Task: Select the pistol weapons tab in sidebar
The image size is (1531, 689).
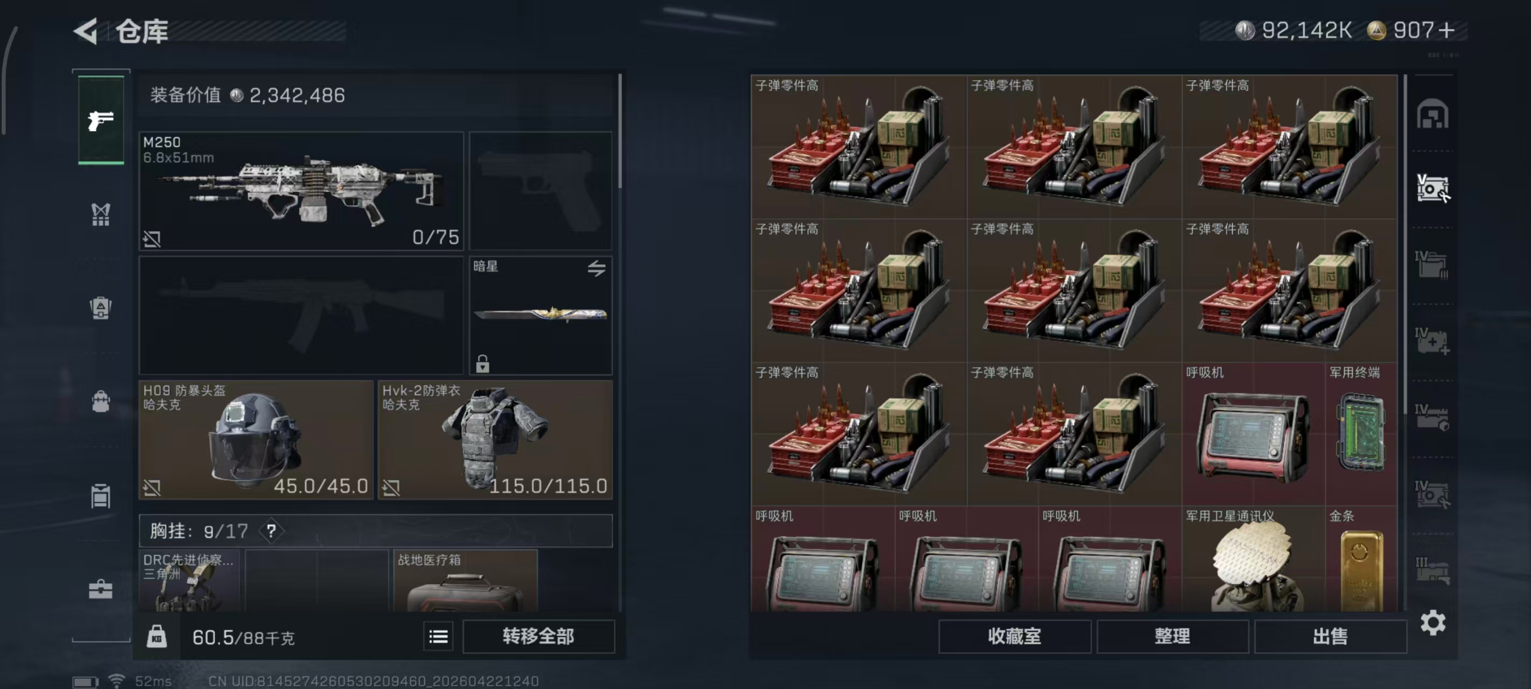Action: 101,121
